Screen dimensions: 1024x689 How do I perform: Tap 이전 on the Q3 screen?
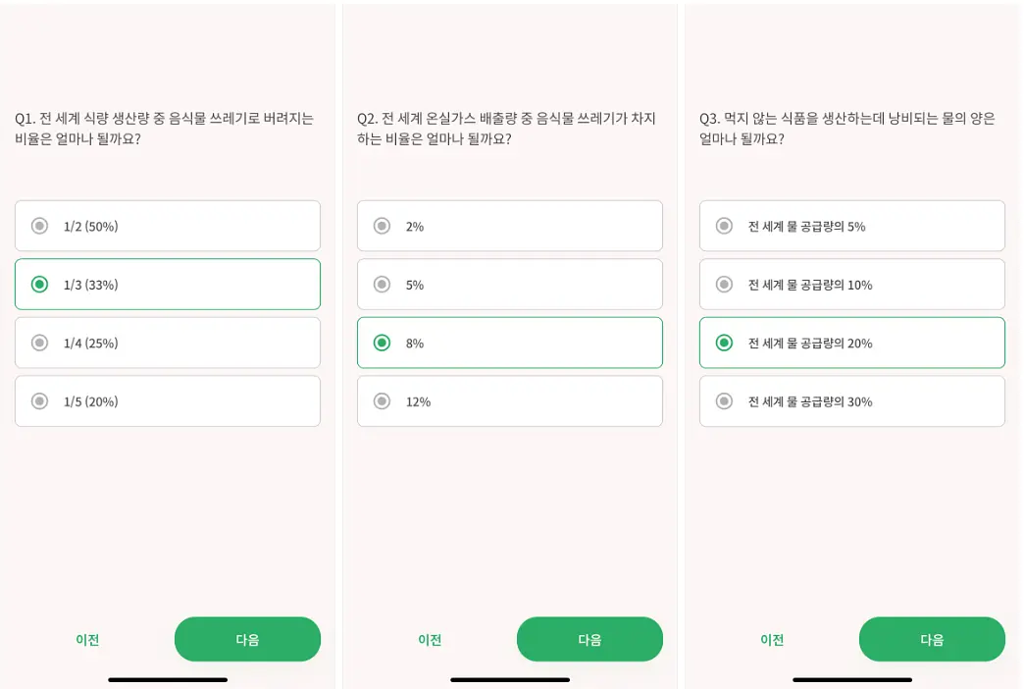[x=772, y=639]
